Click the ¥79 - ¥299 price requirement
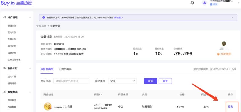 (183, 53)
